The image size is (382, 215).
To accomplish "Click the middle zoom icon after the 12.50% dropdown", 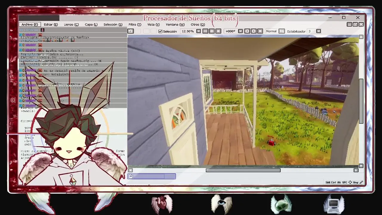I will click(212, 31).
